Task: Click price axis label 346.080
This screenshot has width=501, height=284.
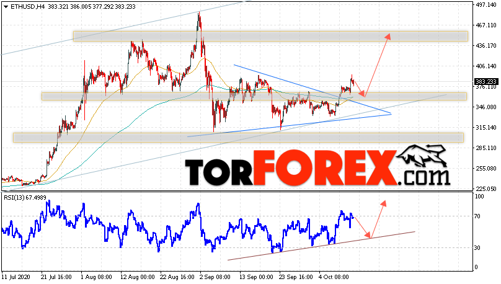Action: coord(486,107)
